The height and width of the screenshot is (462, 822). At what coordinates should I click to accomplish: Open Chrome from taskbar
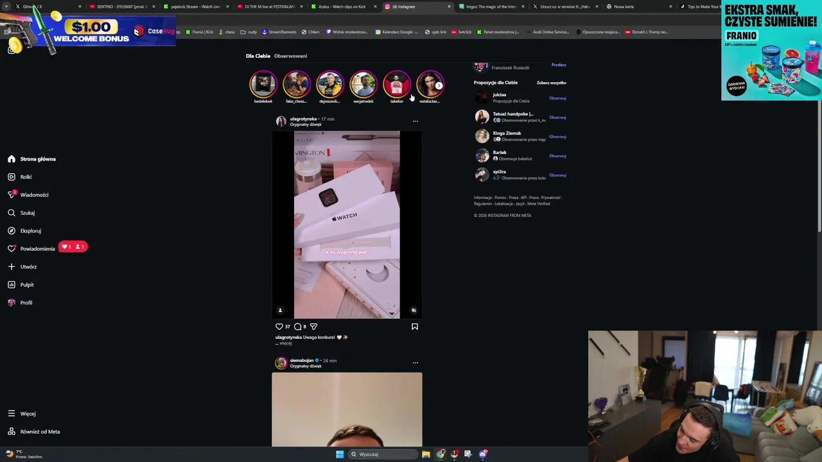[440, 454]
